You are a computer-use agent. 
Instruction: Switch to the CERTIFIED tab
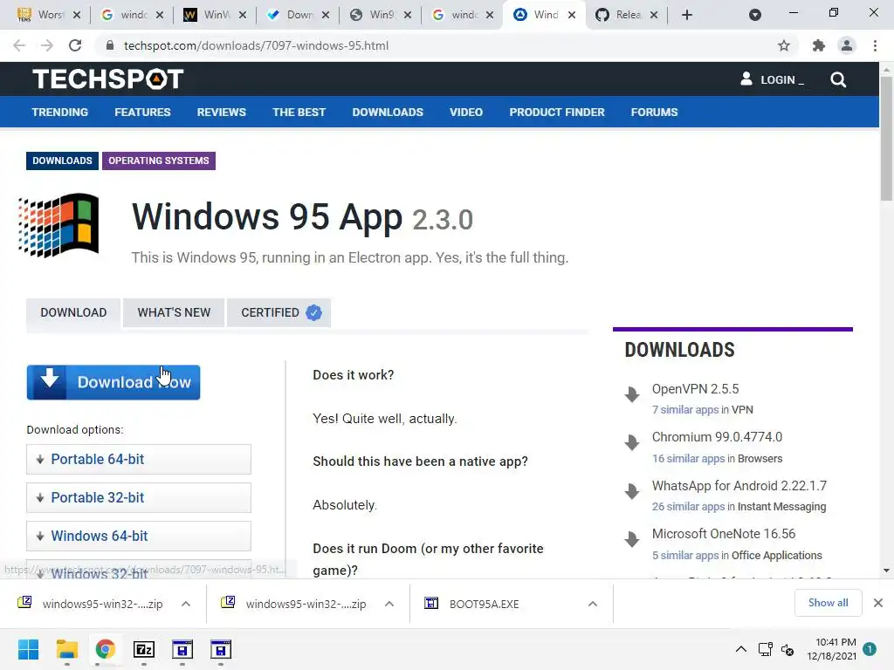279,313
